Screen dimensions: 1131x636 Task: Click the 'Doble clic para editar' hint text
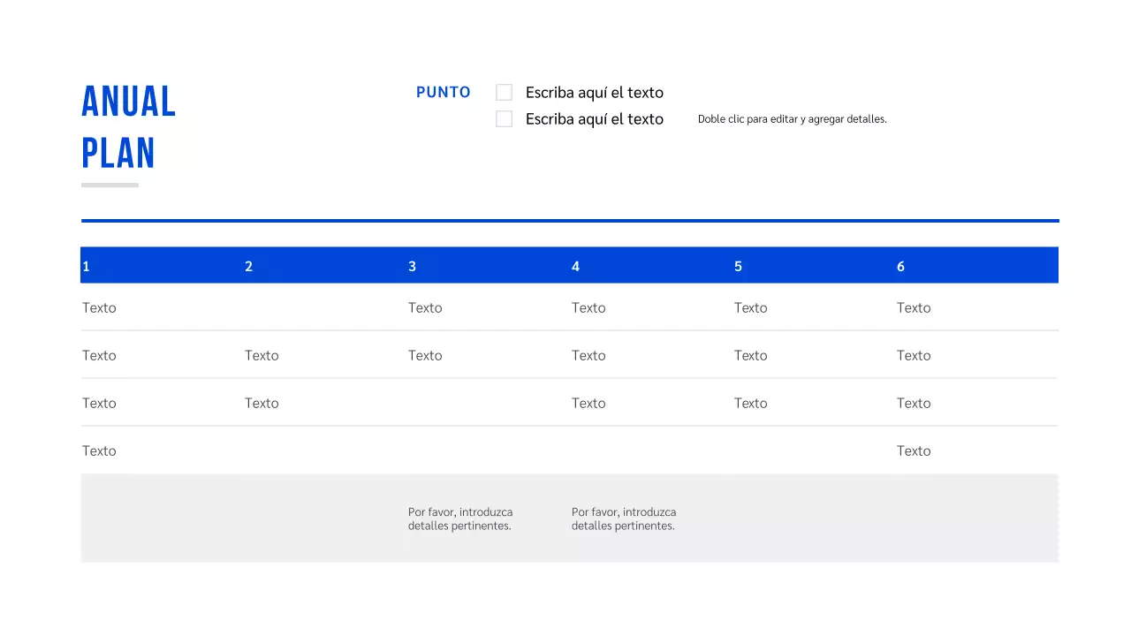pos(792,119)
